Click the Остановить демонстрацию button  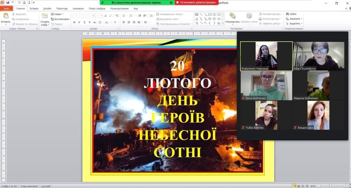pyautogui.click(x=196, y=2)
